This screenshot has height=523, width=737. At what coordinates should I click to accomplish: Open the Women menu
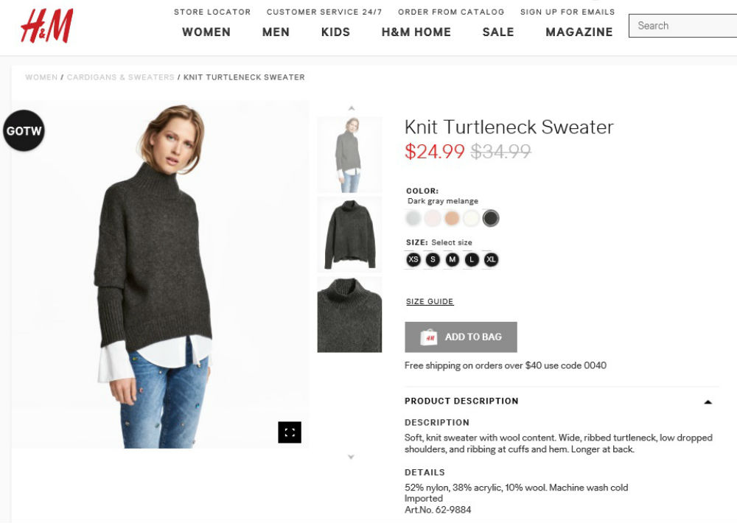[x=206, y=32]
